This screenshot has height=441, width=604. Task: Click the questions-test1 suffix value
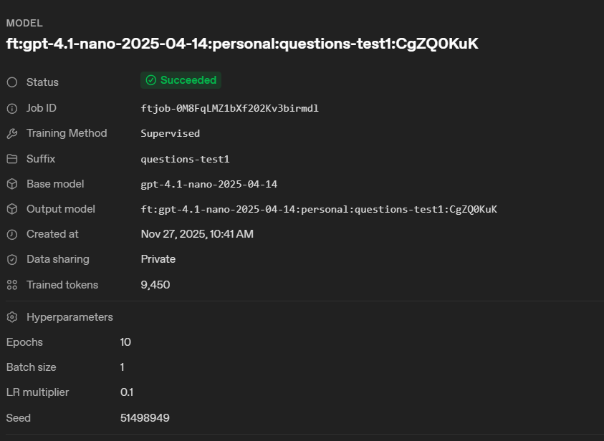pyautogui.click(x=185, y=159)
